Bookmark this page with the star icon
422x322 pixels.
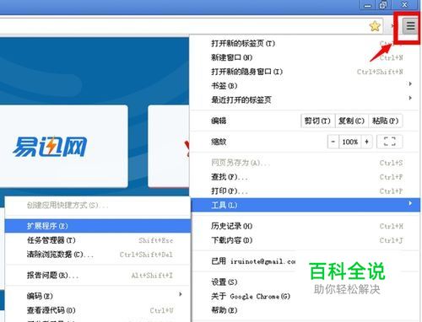click(375, 26)
